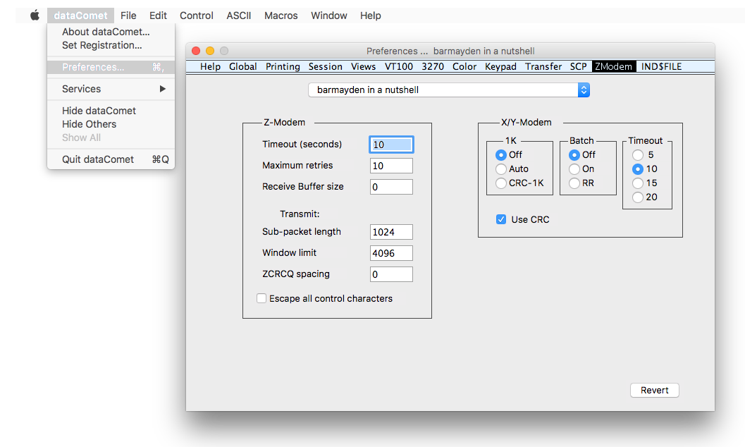Image resolution: width=745 pixels, height=447 pixels.
Task: Switch to the Global tab
Action: pyautogui.click(x=242, y=66)
